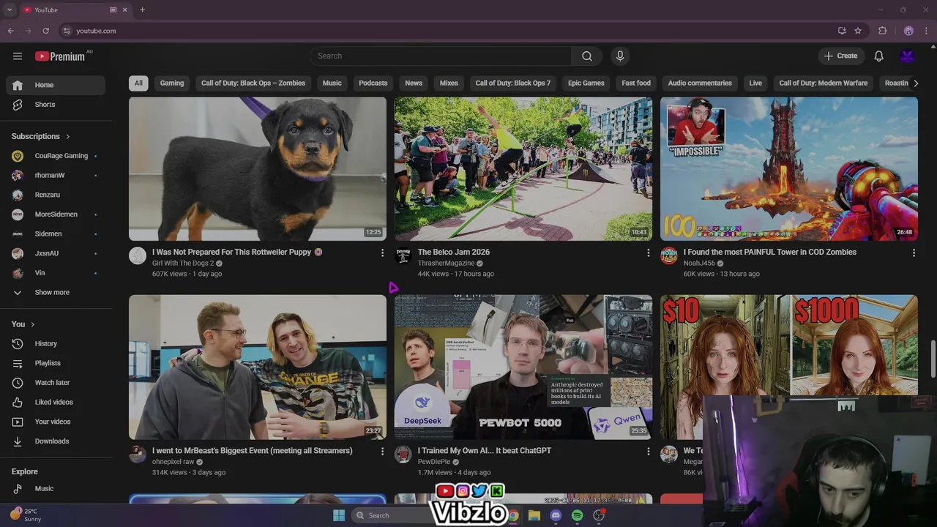This screenshot has width=937, height=527.
Task: Select the News filter chip
Action: coord(414,83)
